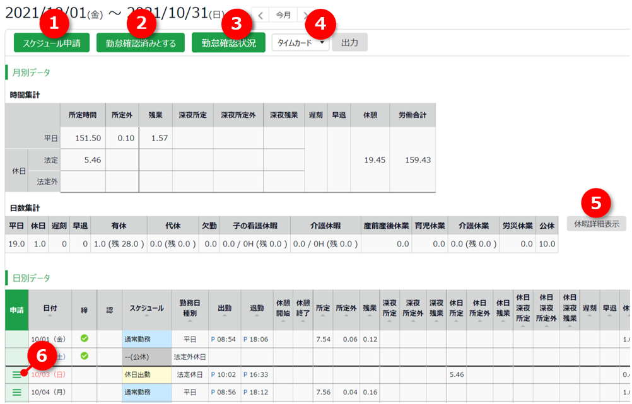Show leave details with 休暇詳細表示
This screenshot has width=632, height=404.
(596, 223)
